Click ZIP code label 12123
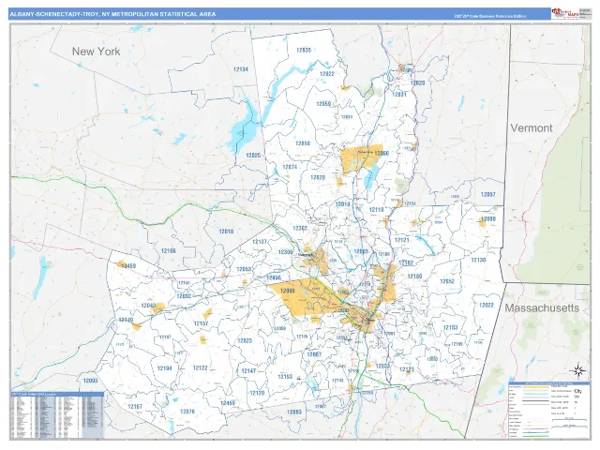The height and width of the screenshot is (450, 600). pos(407,369)
